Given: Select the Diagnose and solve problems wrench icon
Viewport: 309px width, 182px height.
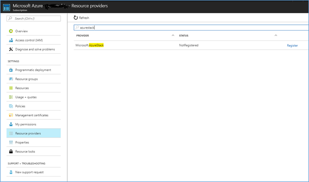Looking at the screenshot, I should tap(11, 49).
